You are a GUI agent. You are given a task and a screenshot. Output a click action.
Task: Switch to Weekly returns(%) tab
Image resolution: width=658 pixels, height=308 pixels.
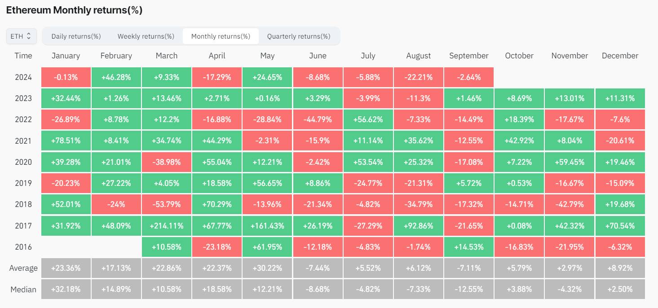tap(146, 36)
